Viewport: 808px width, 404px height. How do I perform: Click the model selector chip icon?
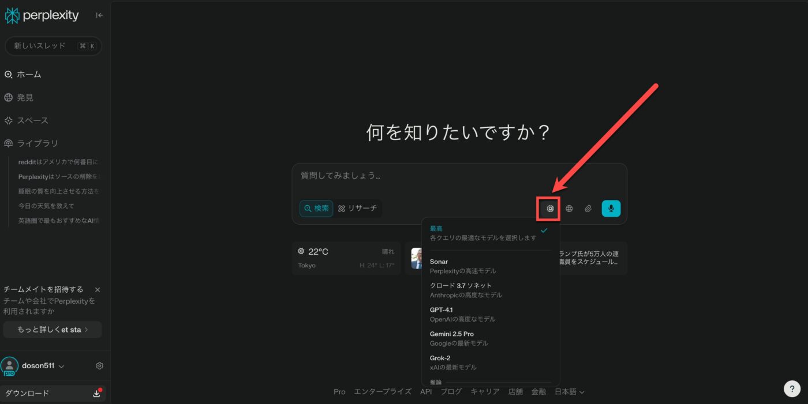(550, 209)
